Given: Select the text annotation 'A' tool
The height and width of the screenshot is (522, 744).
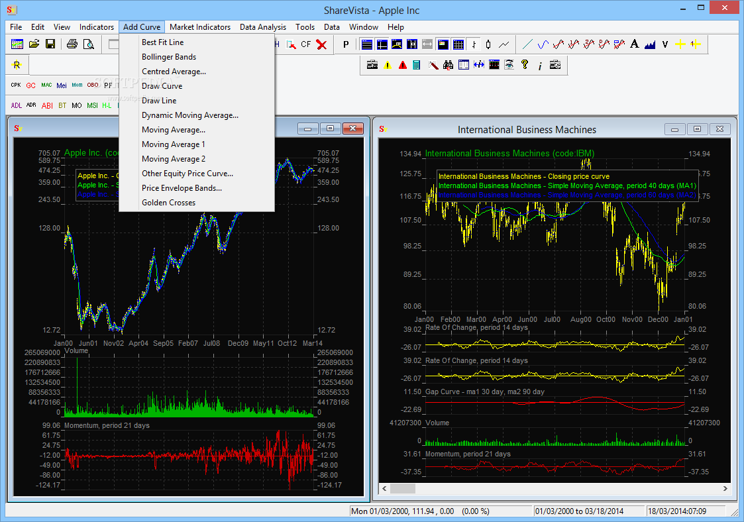Looking at the screenshot, I should (634, 44).
